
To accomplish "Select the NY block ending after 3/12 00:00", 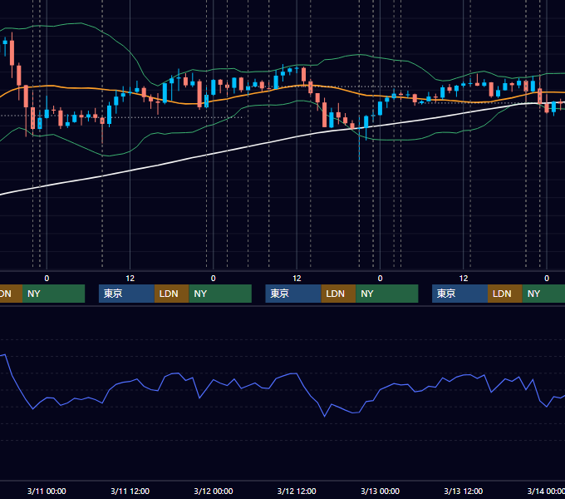I will point(220,294).
